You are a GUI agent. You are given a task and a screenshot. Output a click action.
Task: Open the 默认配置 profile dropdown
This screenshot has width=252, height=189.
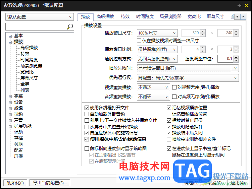pyautogui.click(x=40, y=17)
